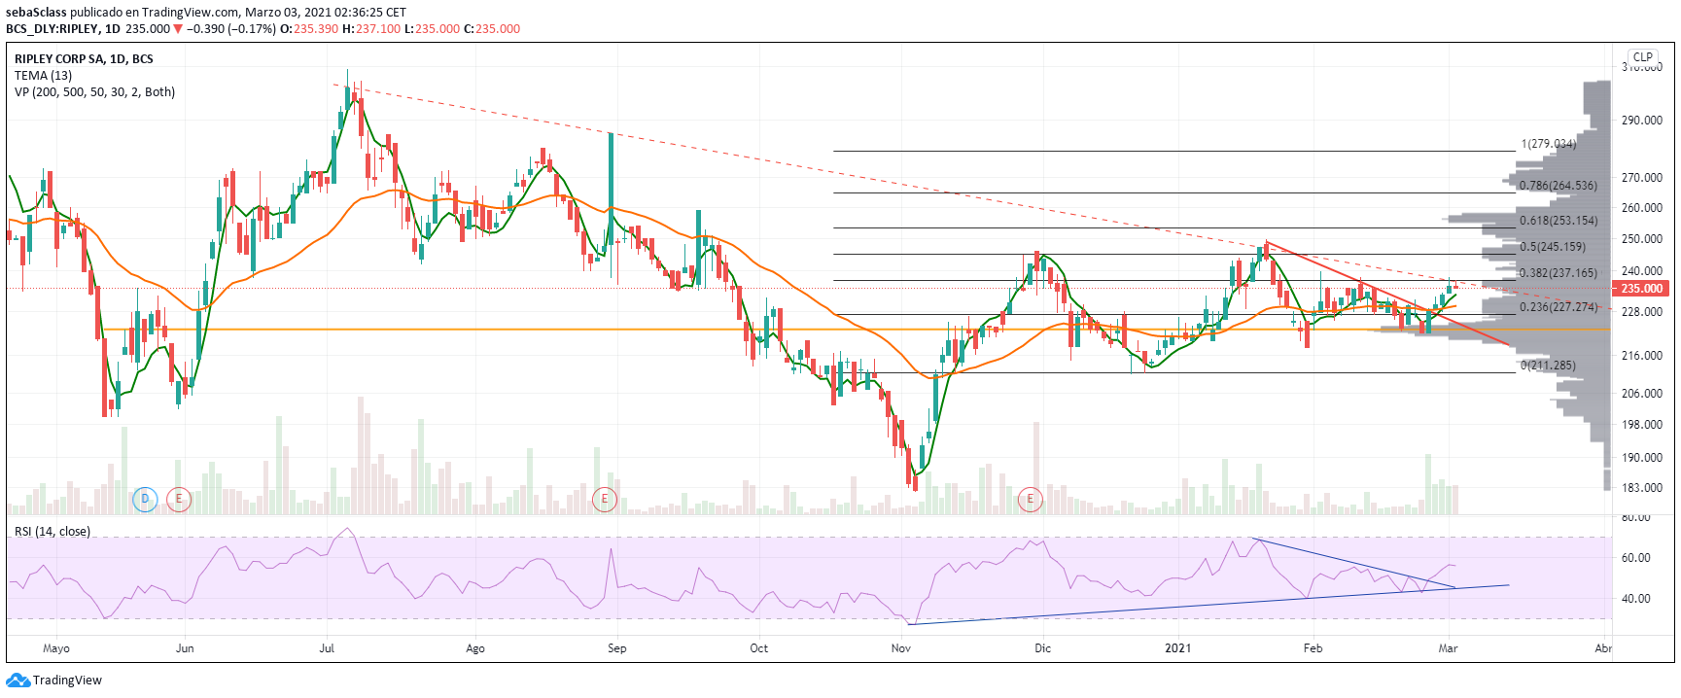Click the 1(279.034) Fibonacci level label
The width and height of the screenshot is (1681, 698).
(1549, 144)
